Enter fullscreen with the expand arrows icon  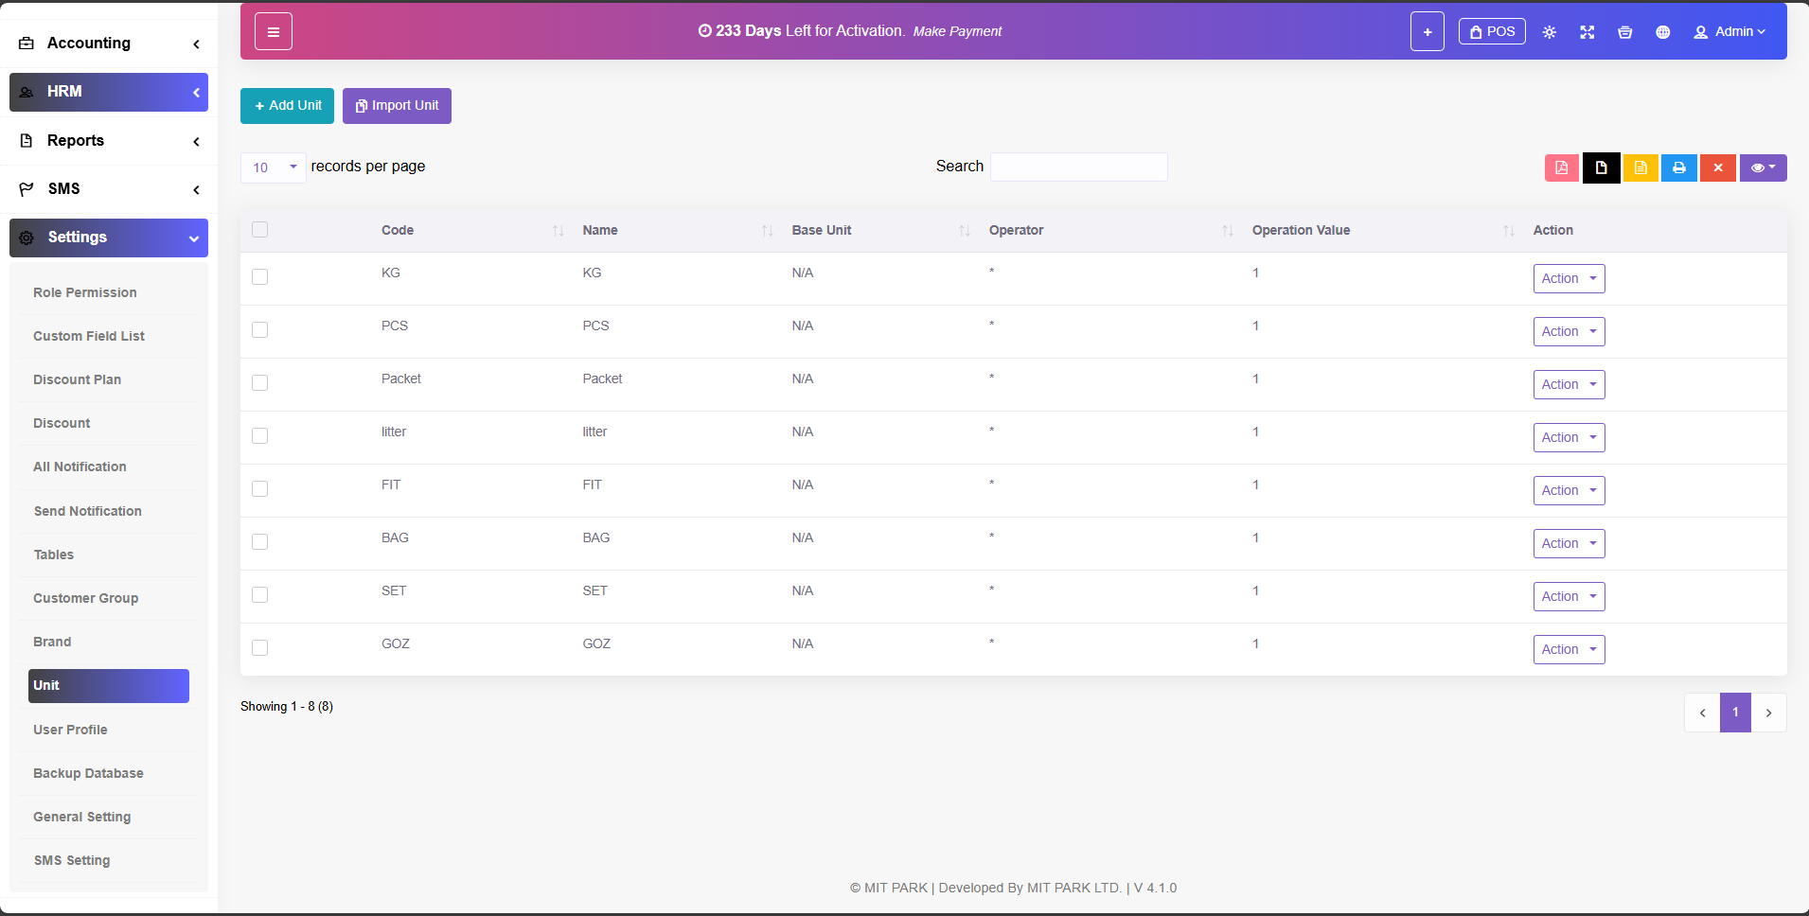pyautogui.click(x=1587, y=32)
